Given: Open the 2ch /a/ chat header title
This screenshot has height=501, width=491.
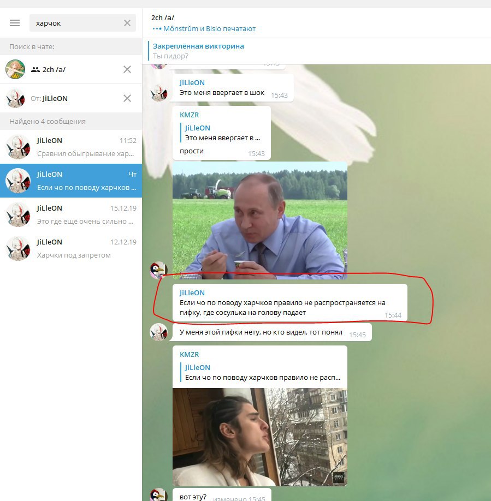Looking at the screenshot, I should (x=163, y=18).
